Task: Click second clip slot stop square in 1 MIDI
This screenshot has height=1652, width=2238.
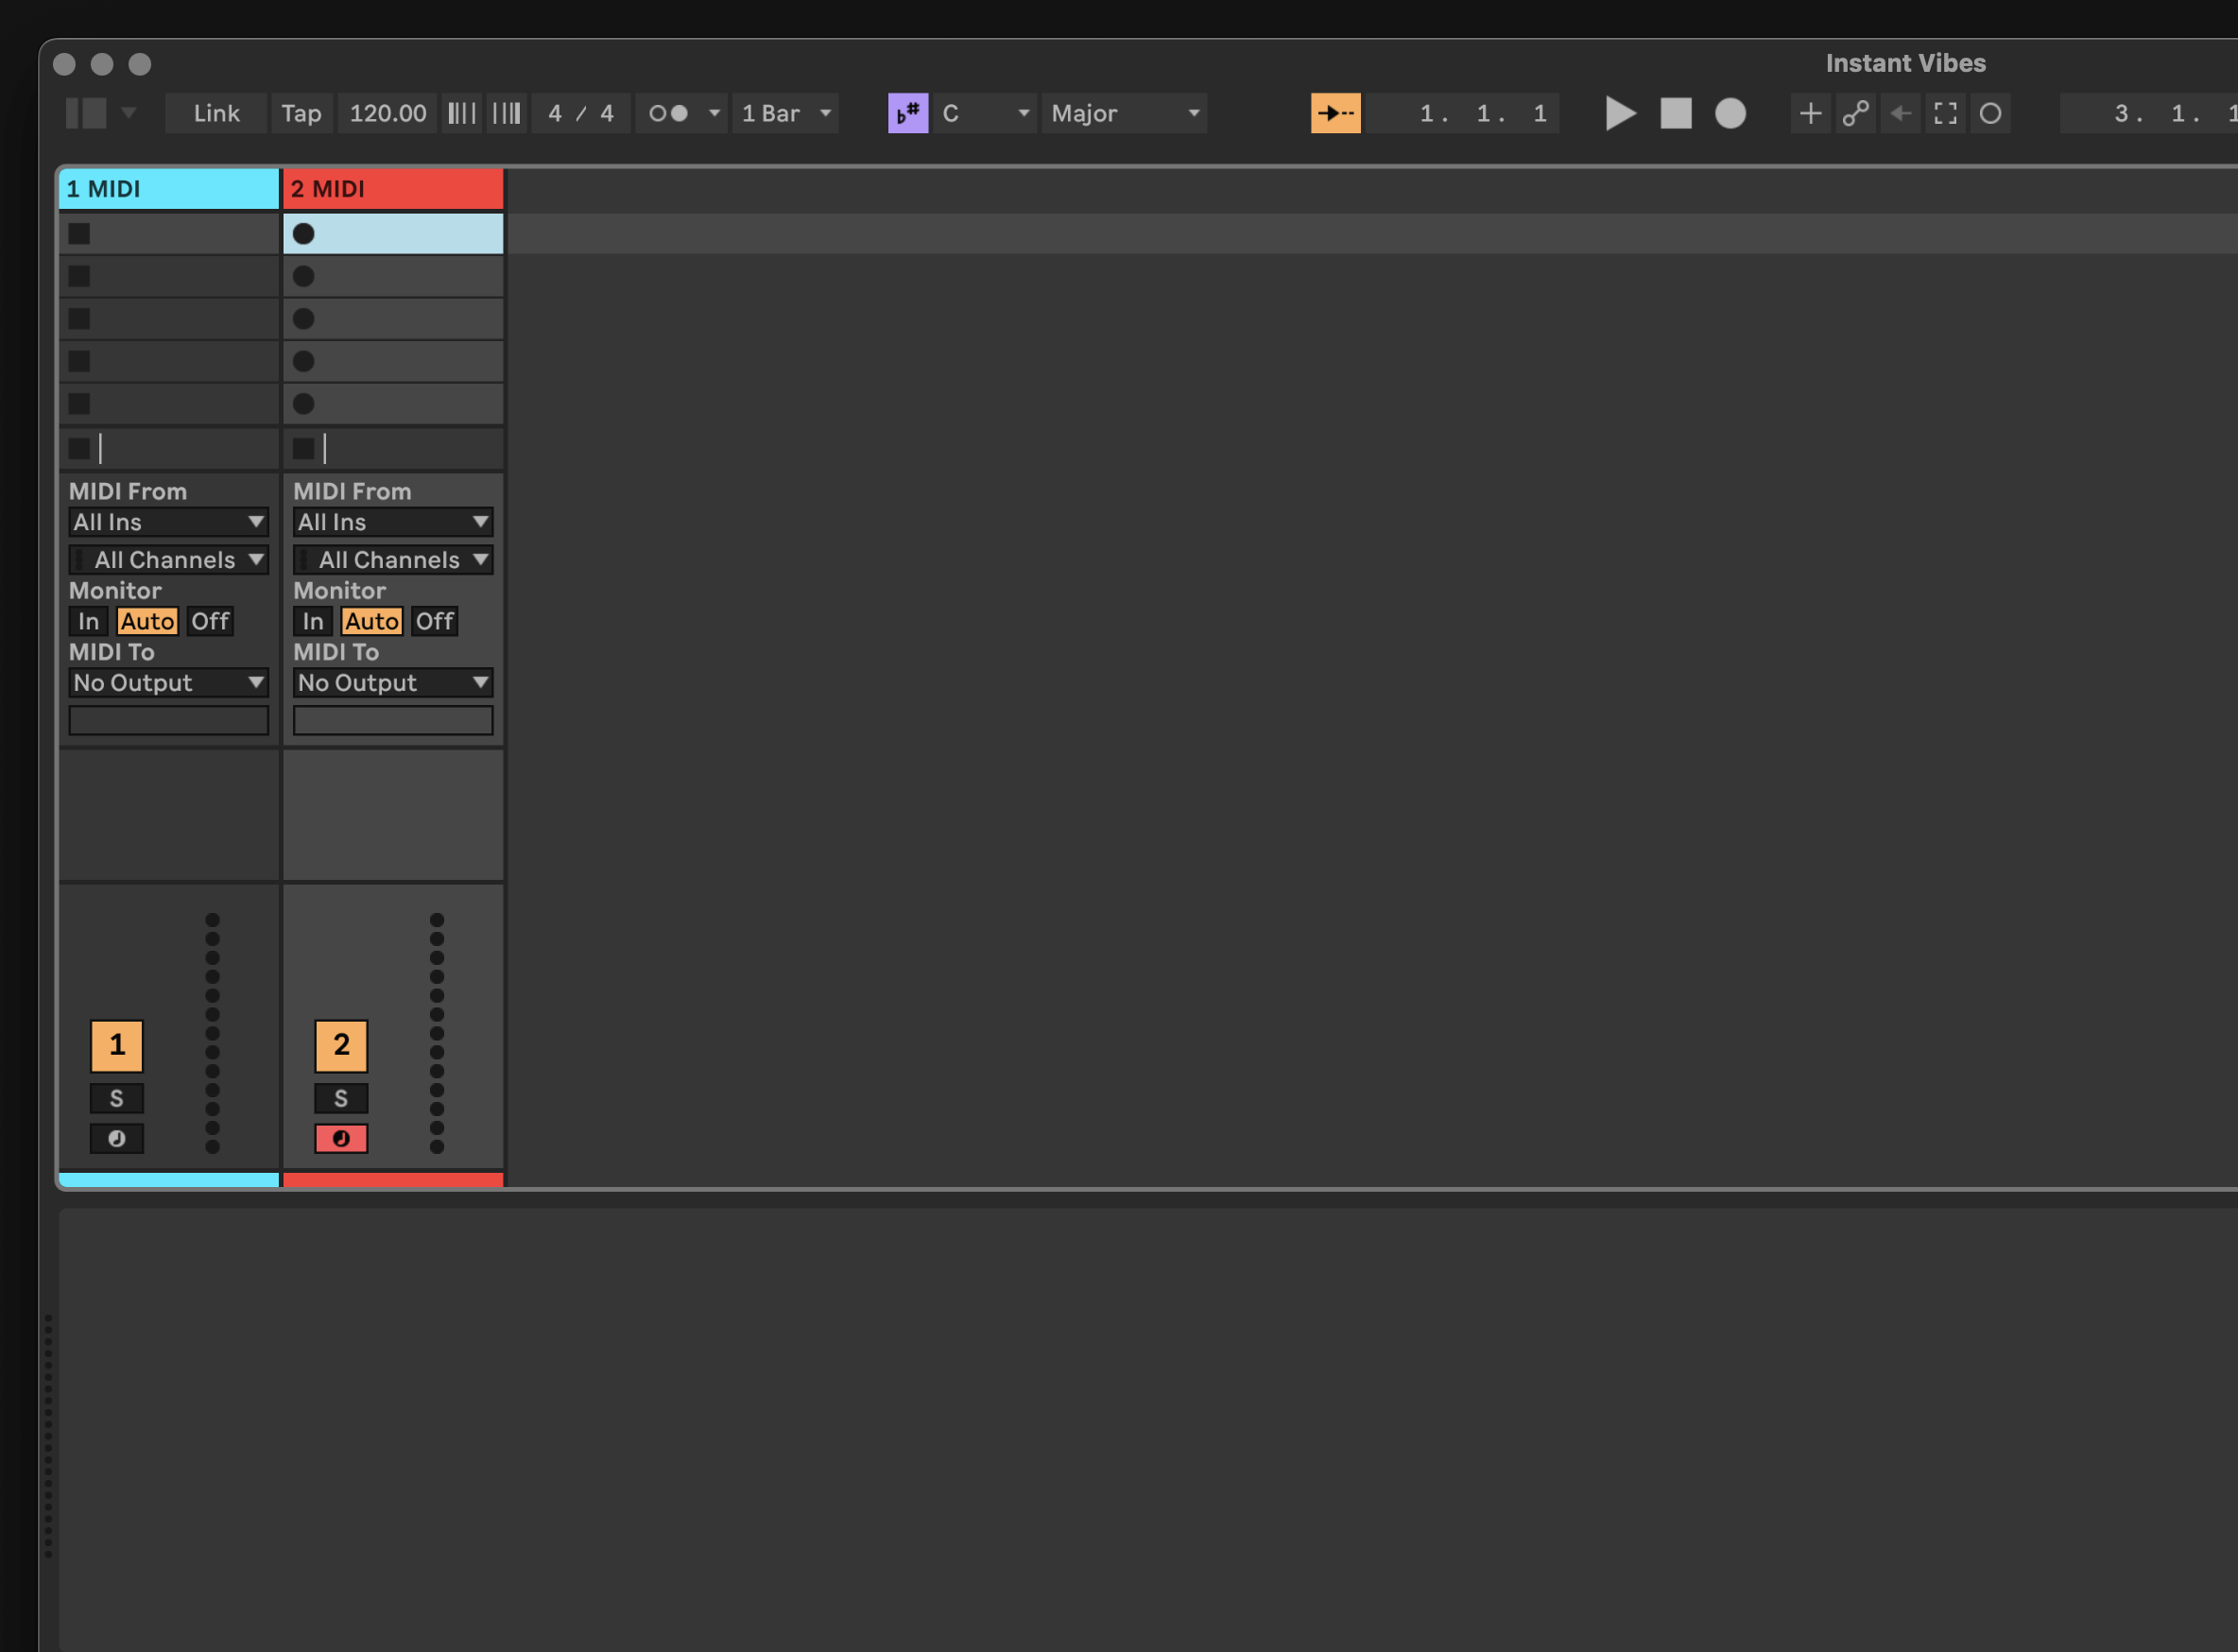Action: [x=79, y=276]
